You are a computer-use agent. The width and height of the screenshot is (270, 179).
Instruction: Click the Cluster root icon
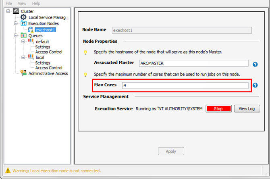[x=16, y=11]
